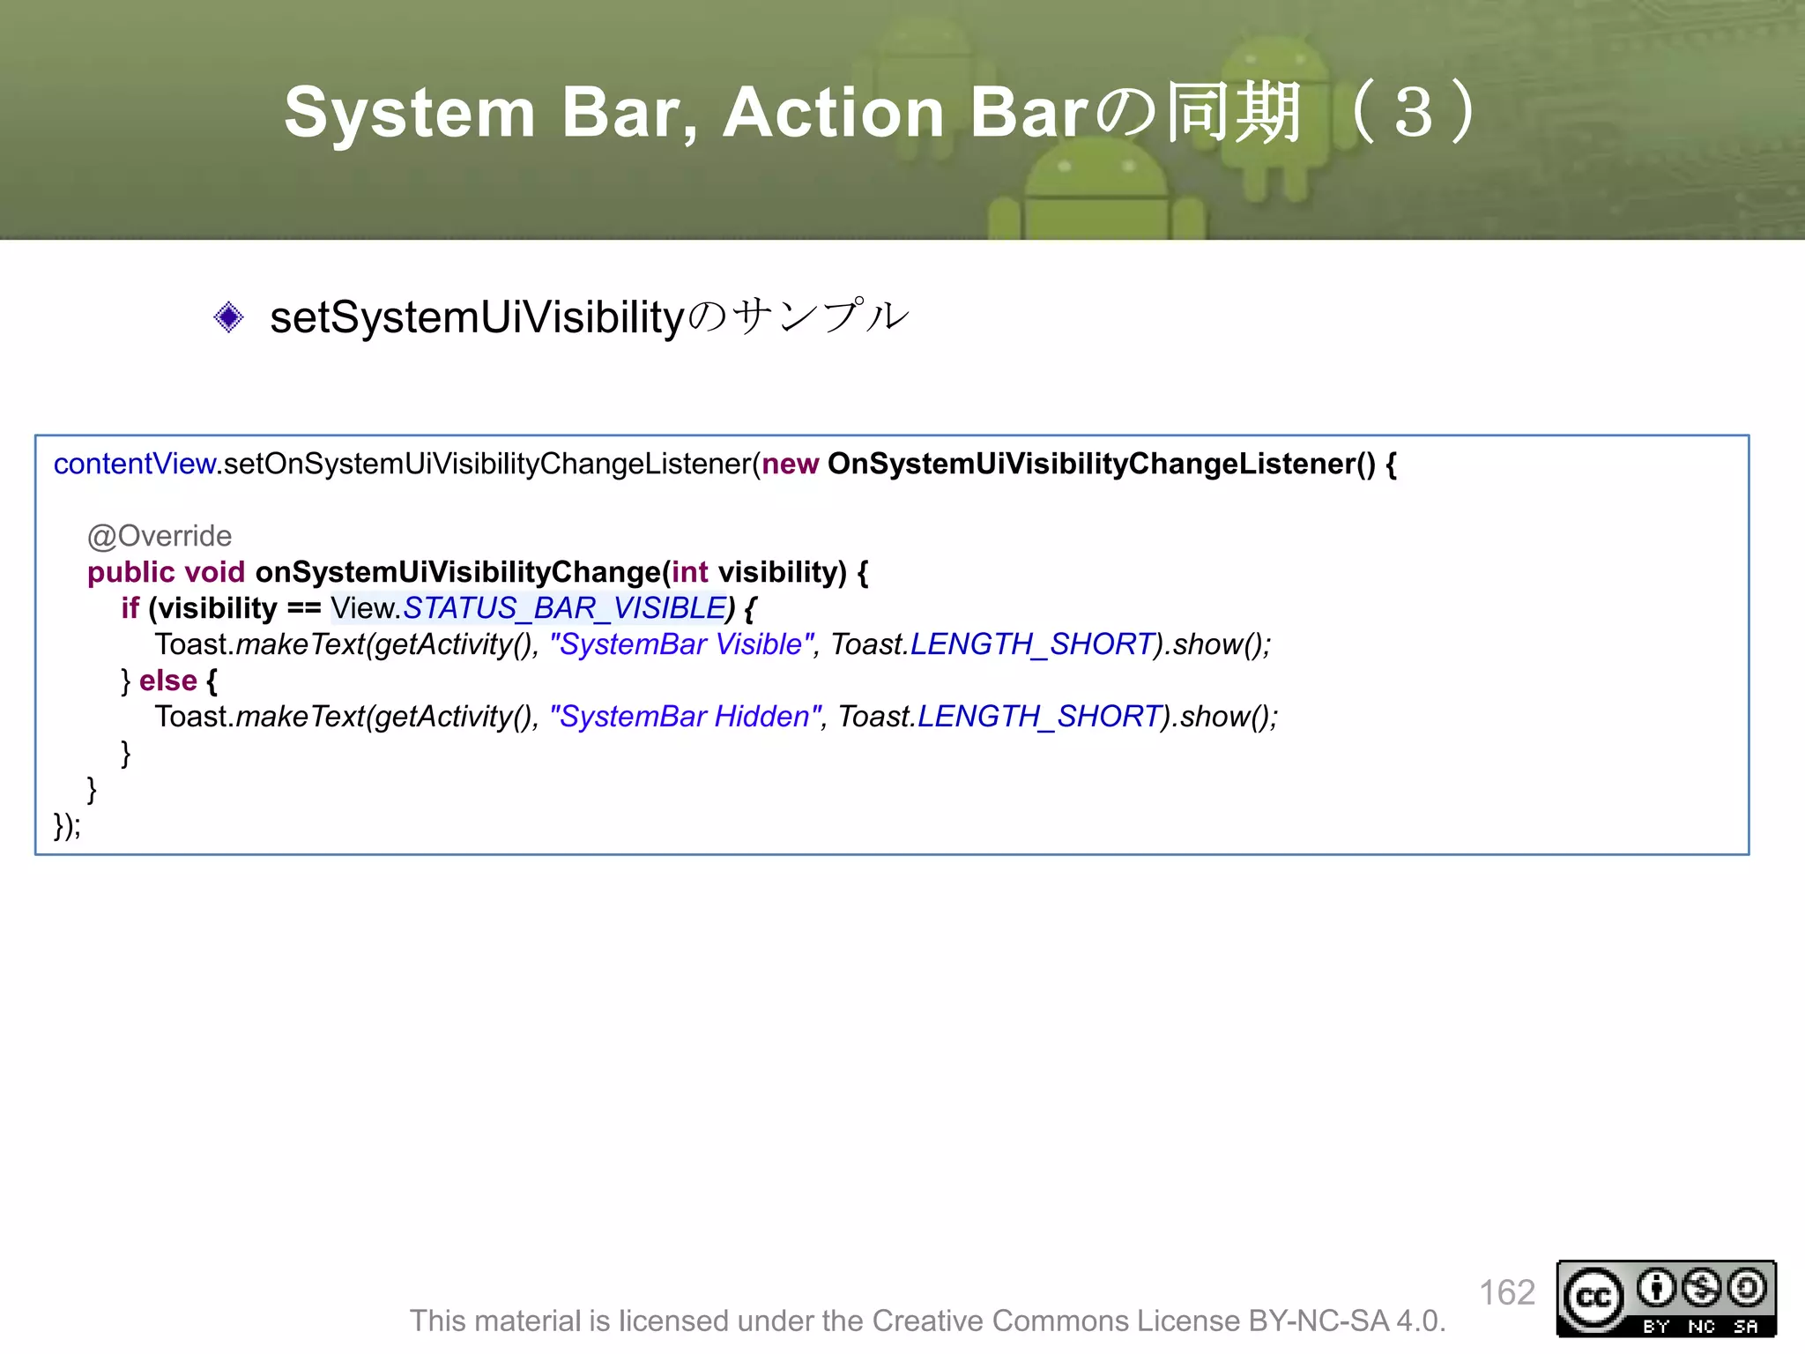Click the diamond bullet beside setSystemUiVisibility
The width and height of the screenshot is (1805, 1354).
pos(228,317)
